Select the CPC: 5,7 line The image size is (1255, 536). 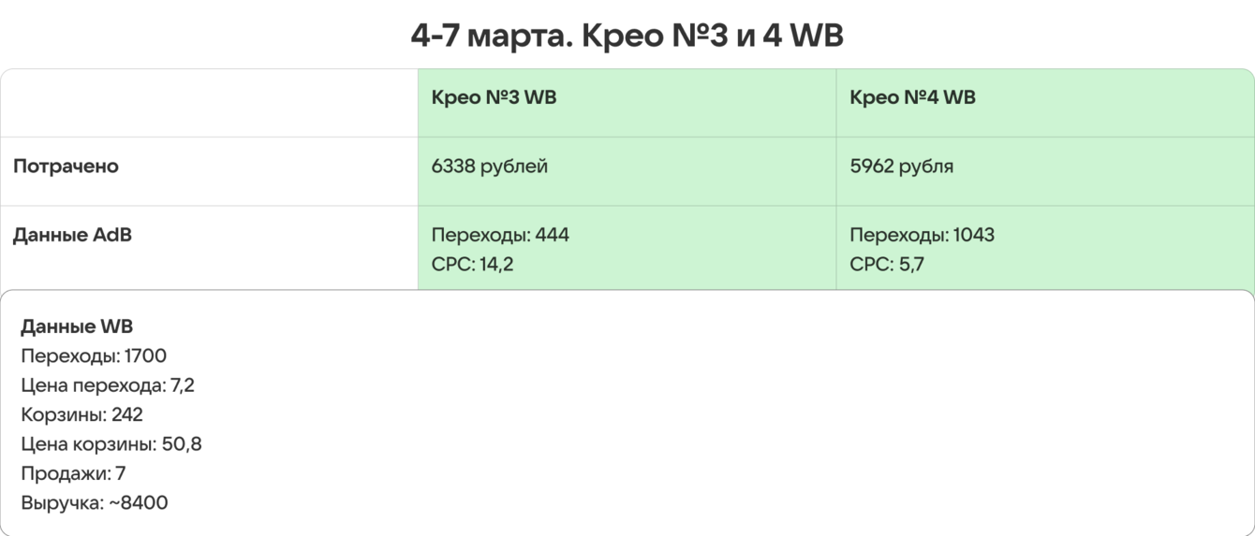(886, 265)
